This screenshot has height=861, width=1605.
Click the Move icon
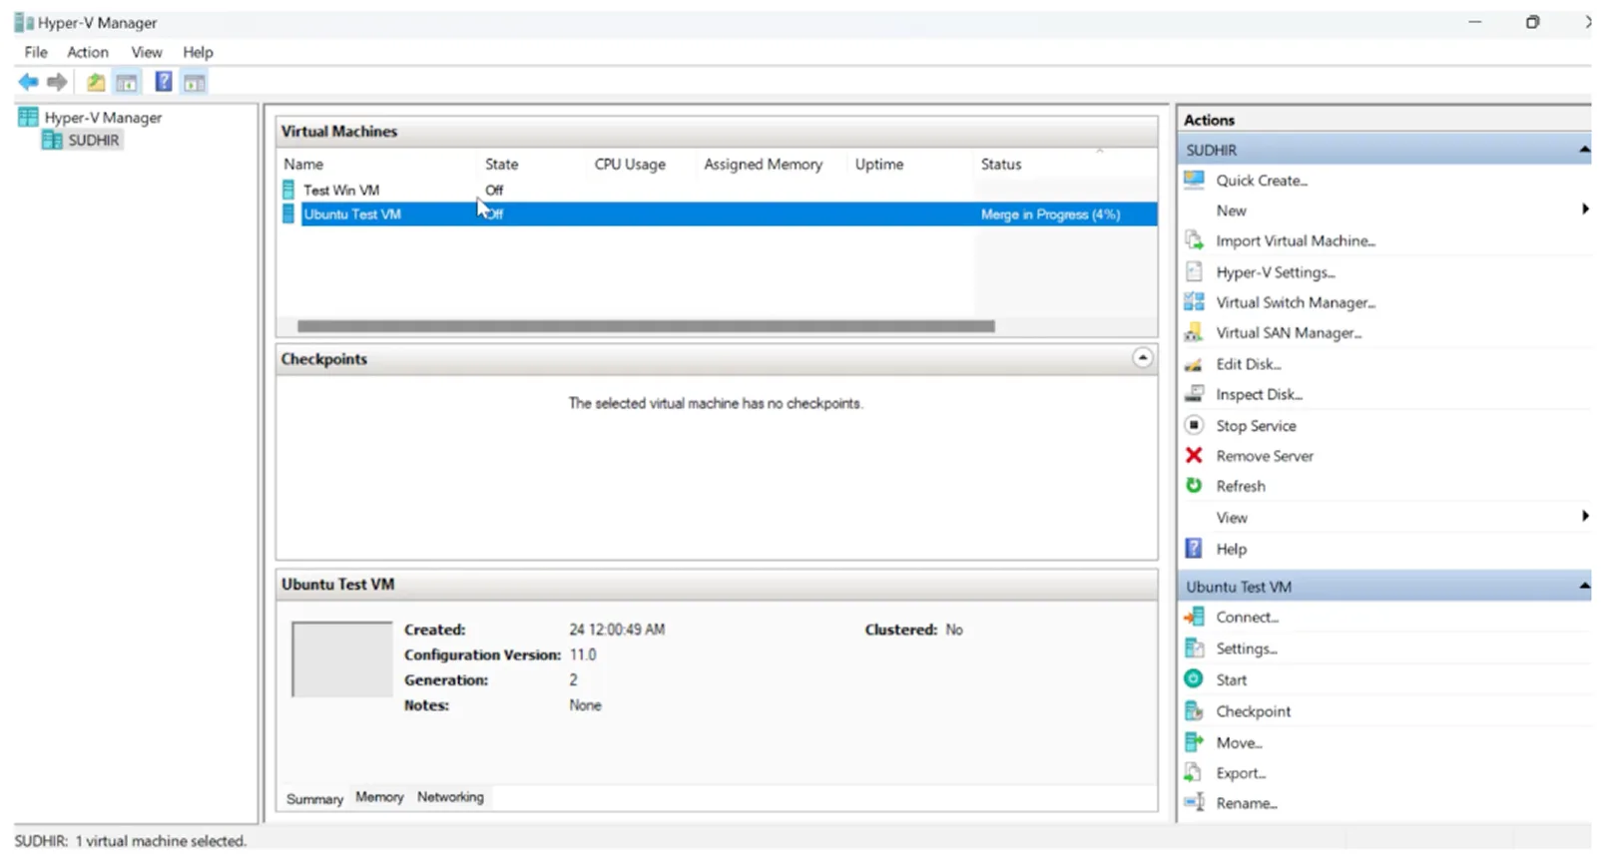click(x=1194, y=741)
